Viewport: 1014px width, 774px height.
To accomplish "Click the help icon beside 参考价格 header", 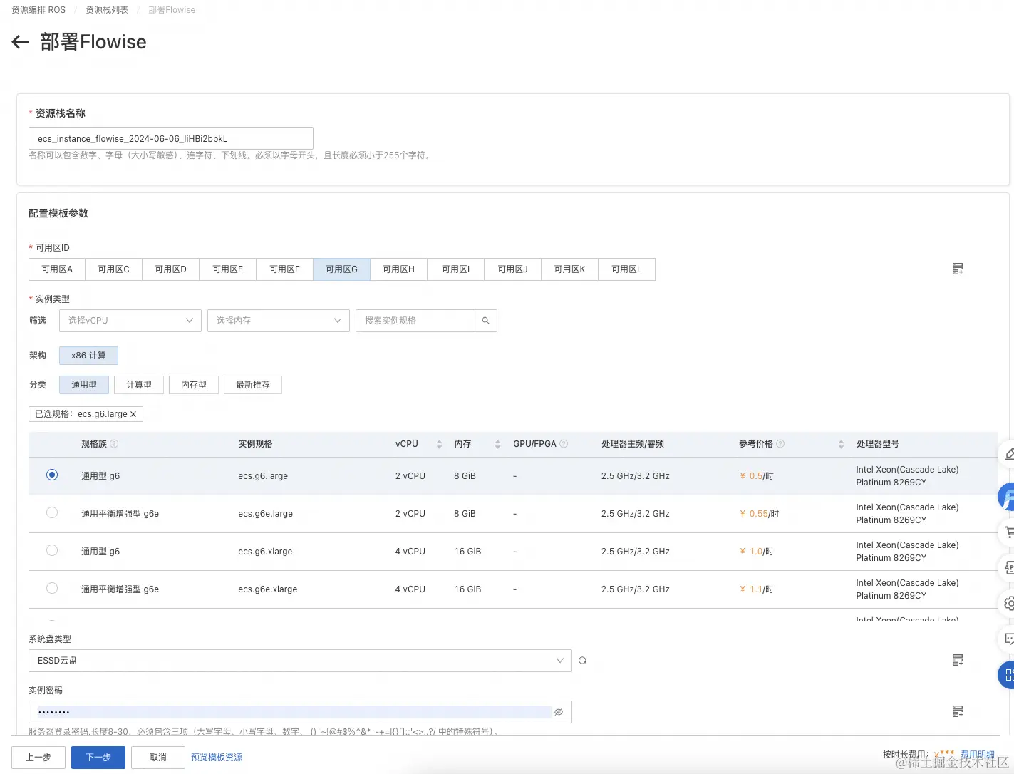I will point(780,444).
